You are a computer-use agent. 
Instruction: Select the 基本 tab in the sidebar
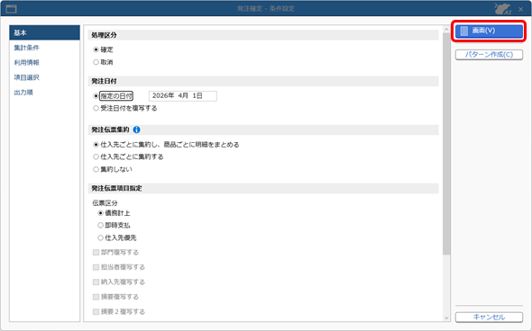pos(44,32)
